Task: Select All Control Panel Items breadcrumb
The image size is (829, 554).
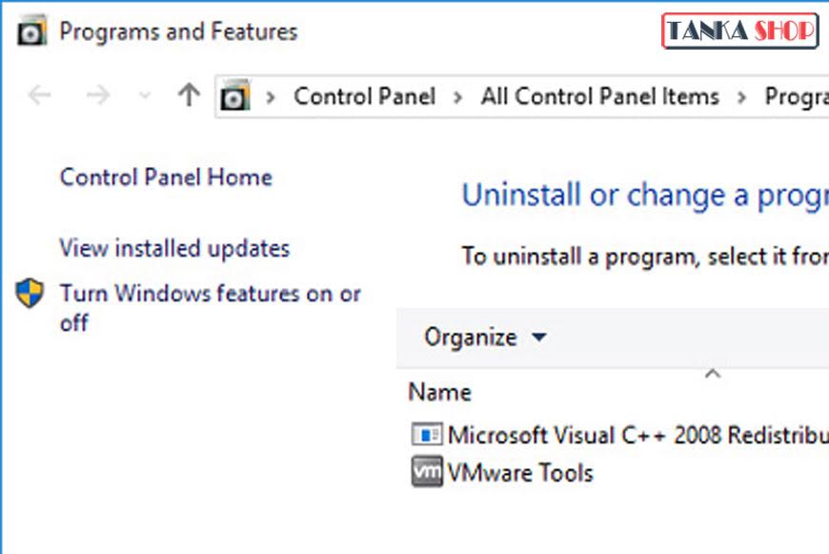Action: [x=599, y=96]
